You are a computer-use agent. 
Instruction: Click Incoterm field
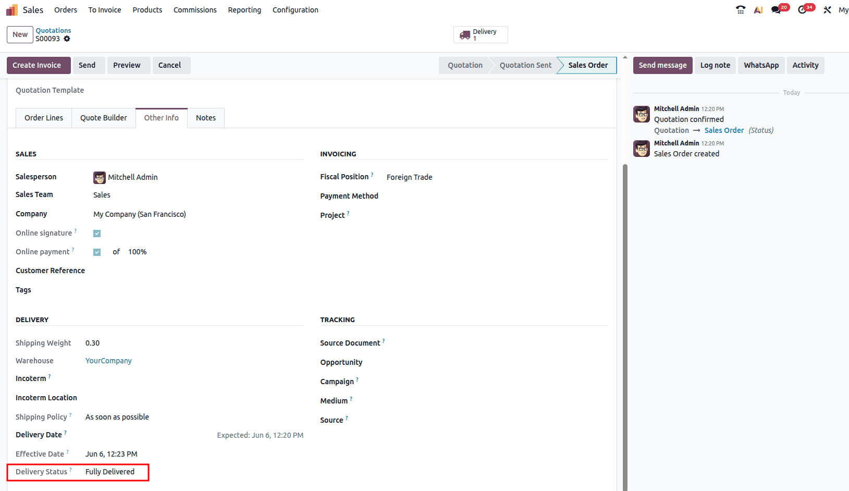pos(194,378)
